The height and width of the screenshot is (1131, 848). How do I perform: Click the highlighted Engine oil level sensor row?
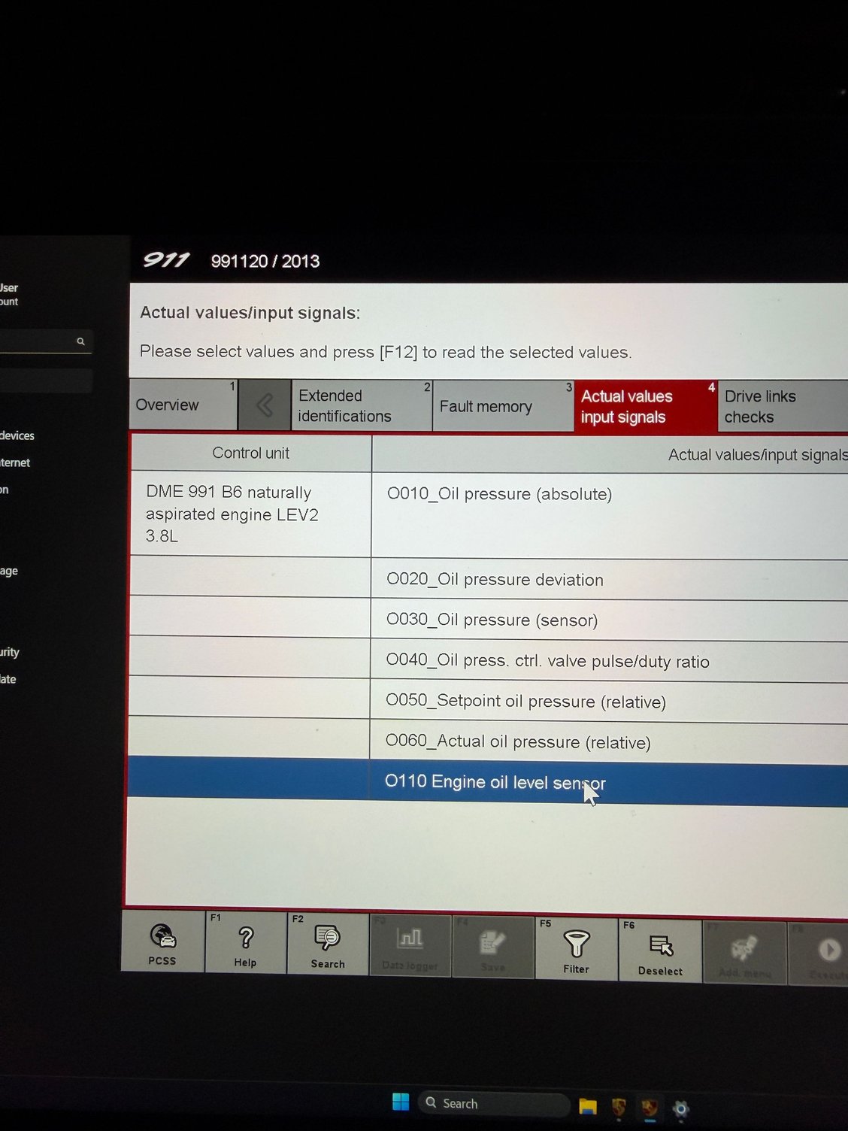point(495,782)
